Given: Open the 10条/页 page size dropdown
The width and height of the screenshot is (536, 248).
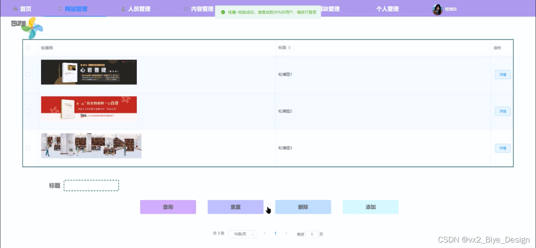Looking at the screenshot, I should click(x=242, y=234).
